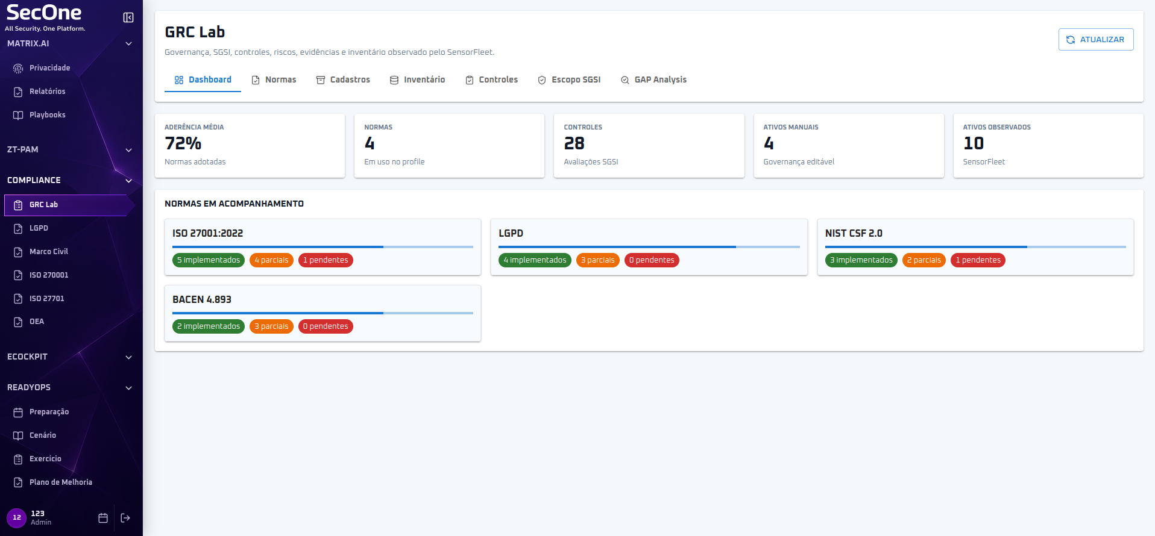1155x536 pixels.
Task: Open the calendar icon beside the user profile
Action: 103,518
